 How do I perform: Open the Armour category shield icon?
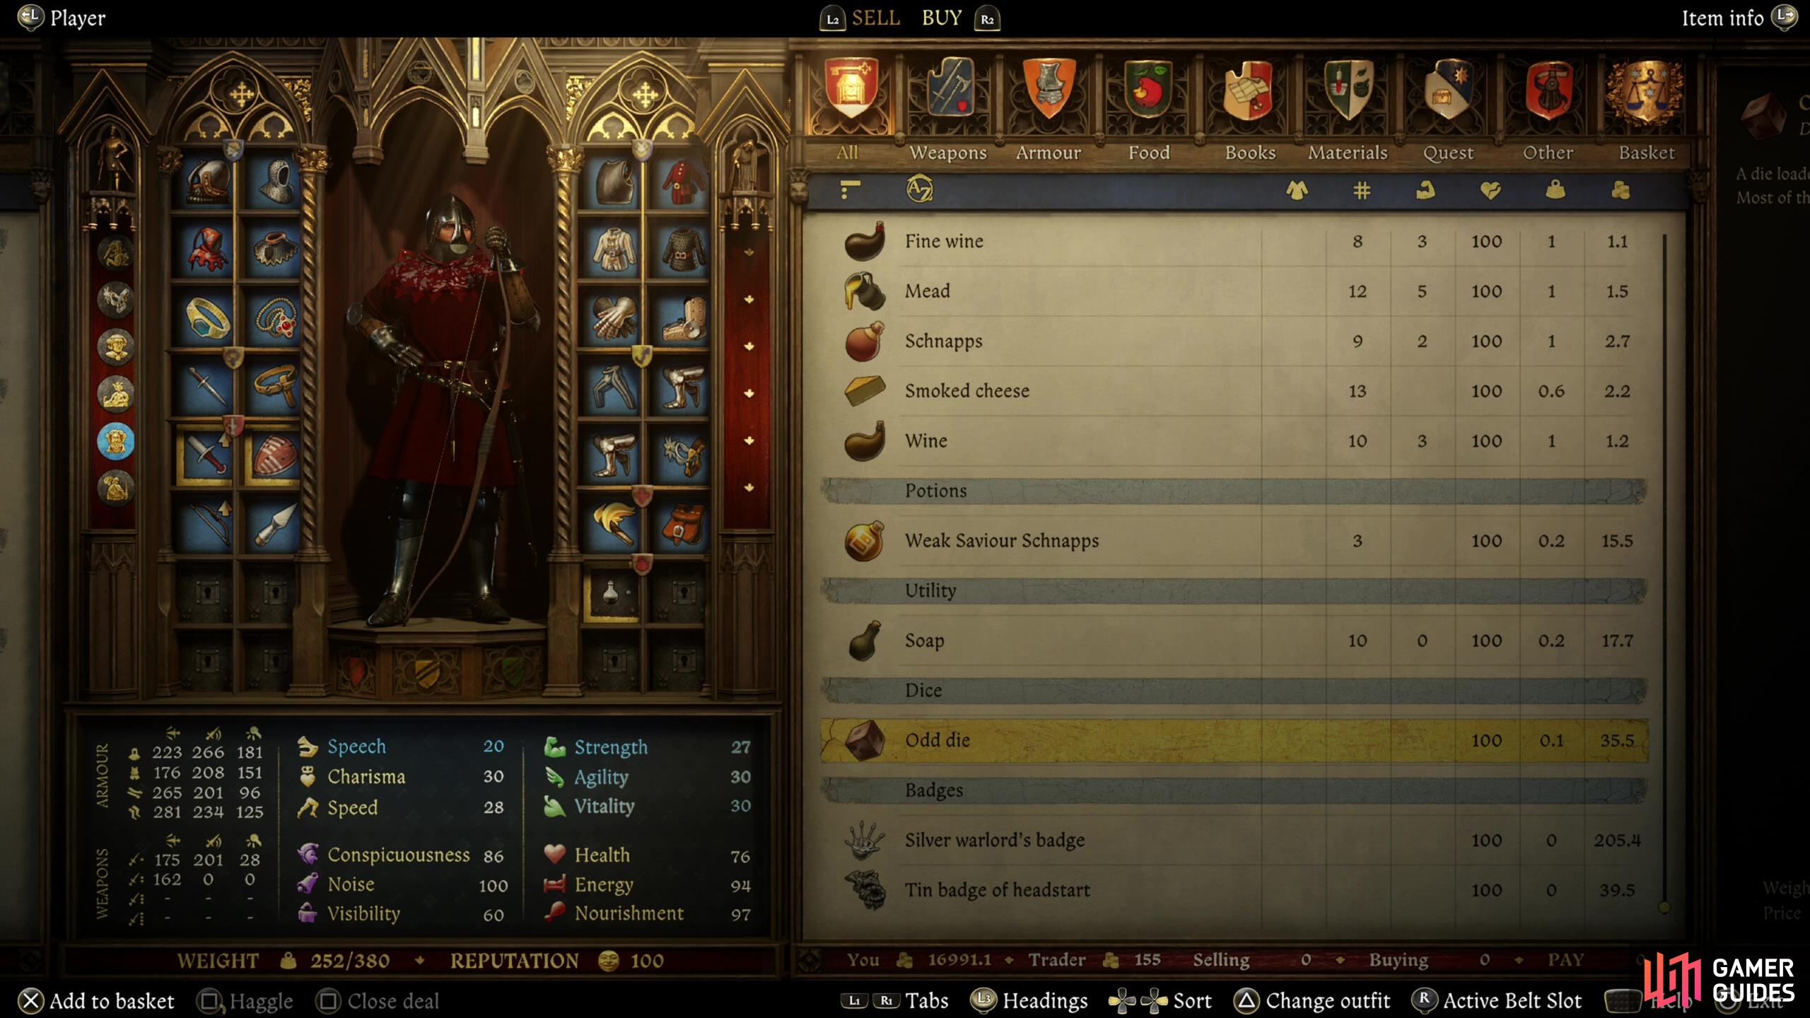point(1049,89)
